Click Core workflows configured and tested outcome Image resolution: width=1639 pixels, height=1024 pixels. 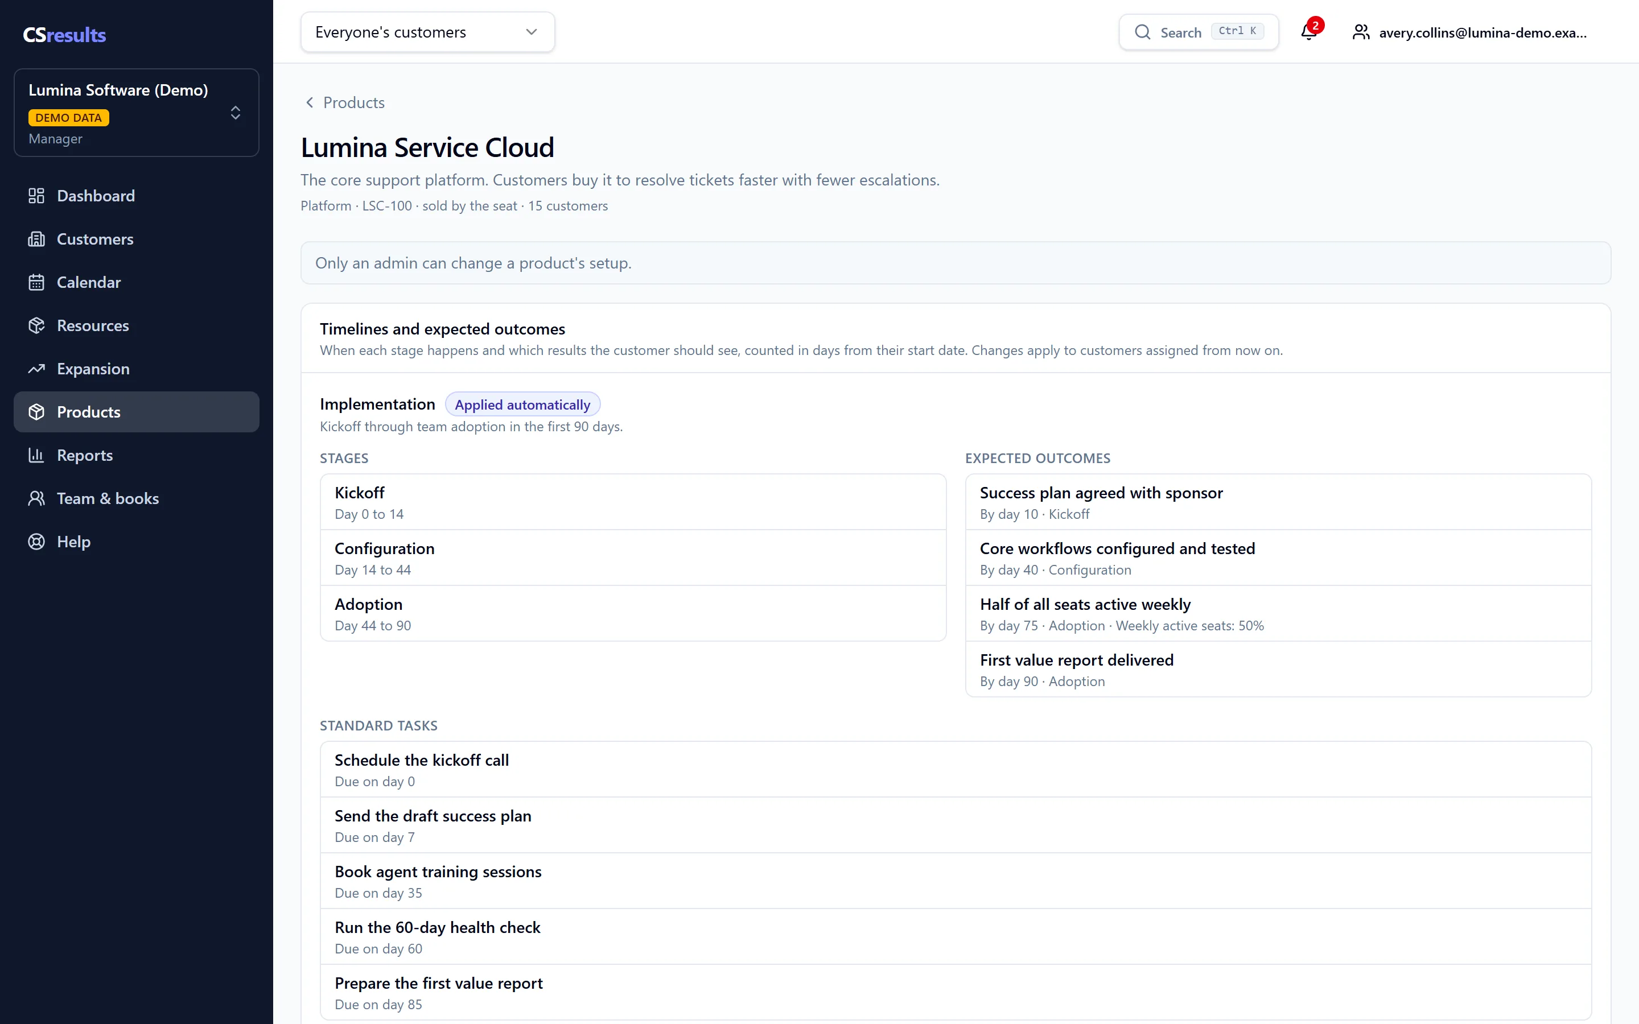click(x=1278, y=558)
